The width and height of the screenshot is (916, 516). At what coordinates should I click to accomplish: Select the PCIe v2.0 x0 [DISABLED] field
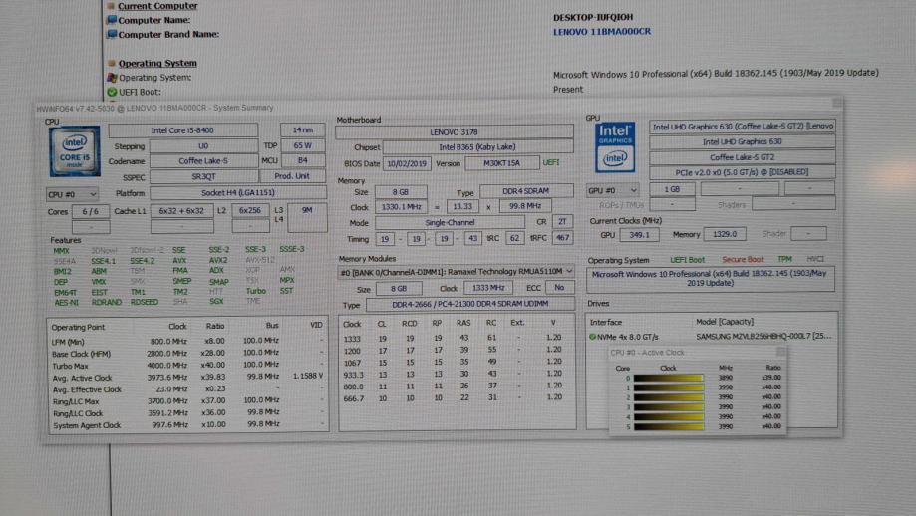pyautogui.click(x=742, y=172)
